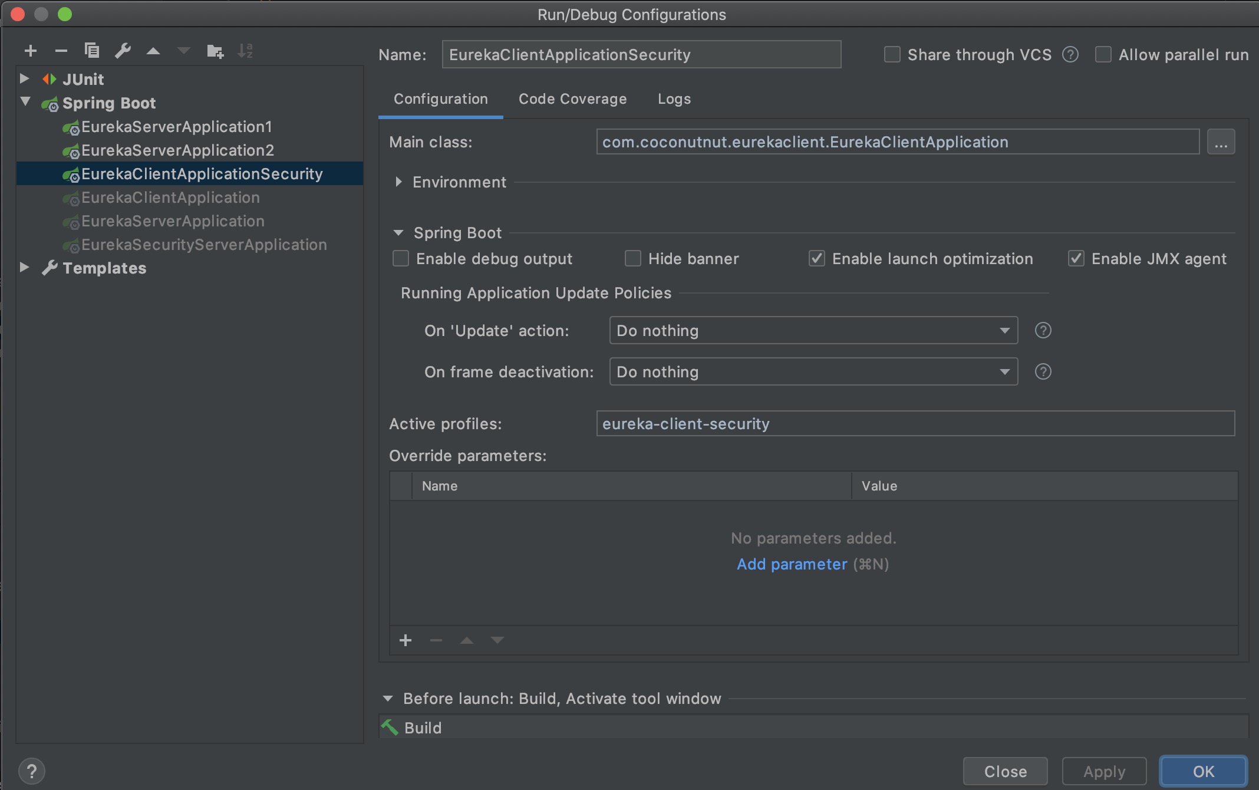
Task: Move configuration up with arrow icon
Action: (x=153, y=51)
